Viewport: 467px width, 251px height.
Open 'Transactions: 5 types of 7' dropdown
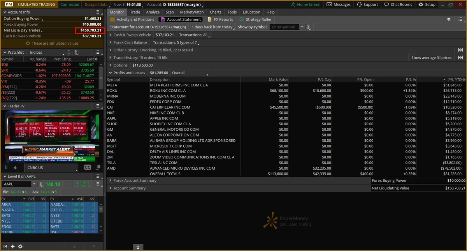click(x=176, y=42)
